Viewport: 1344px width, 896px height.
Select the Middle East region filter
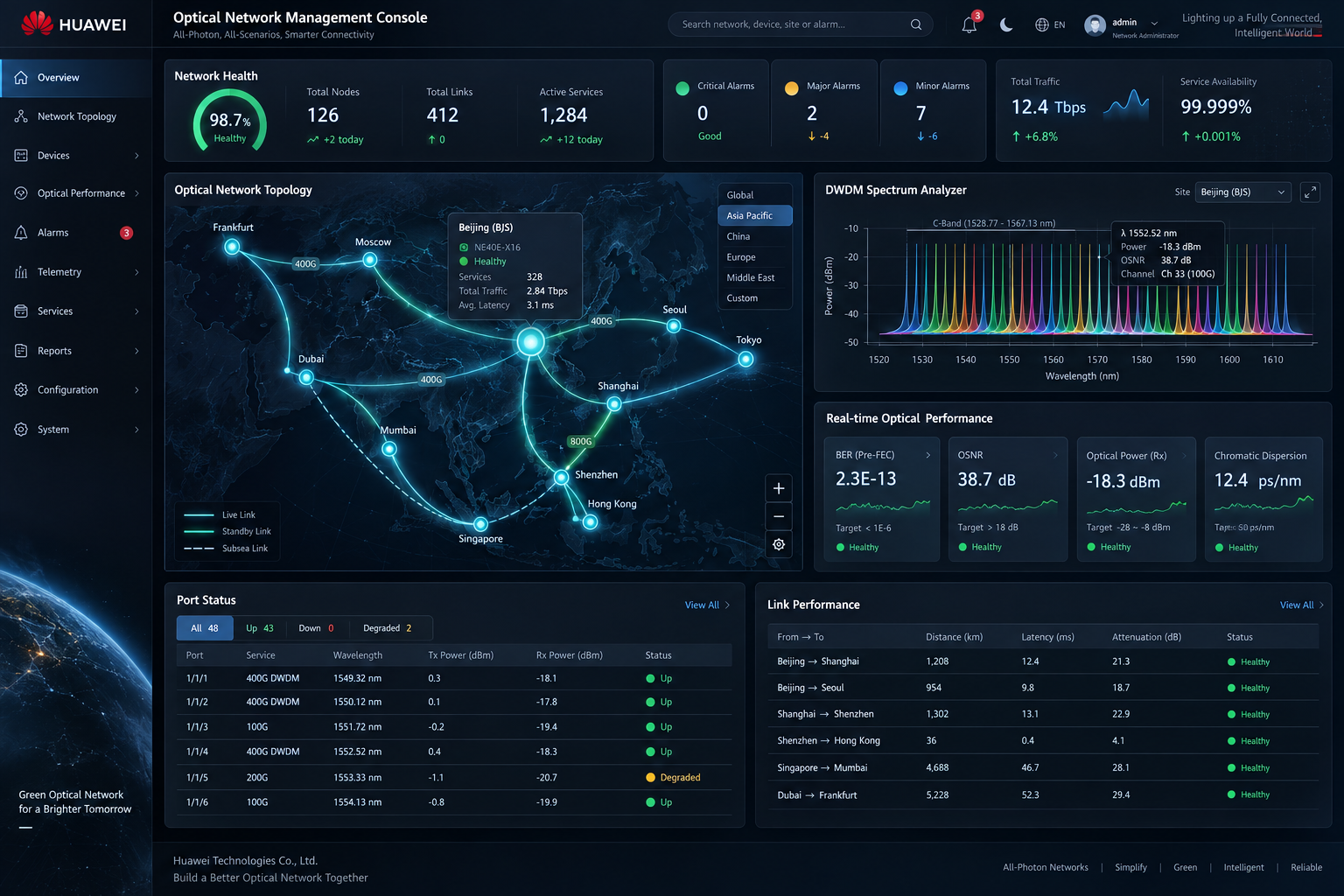[x=754, y=277]
